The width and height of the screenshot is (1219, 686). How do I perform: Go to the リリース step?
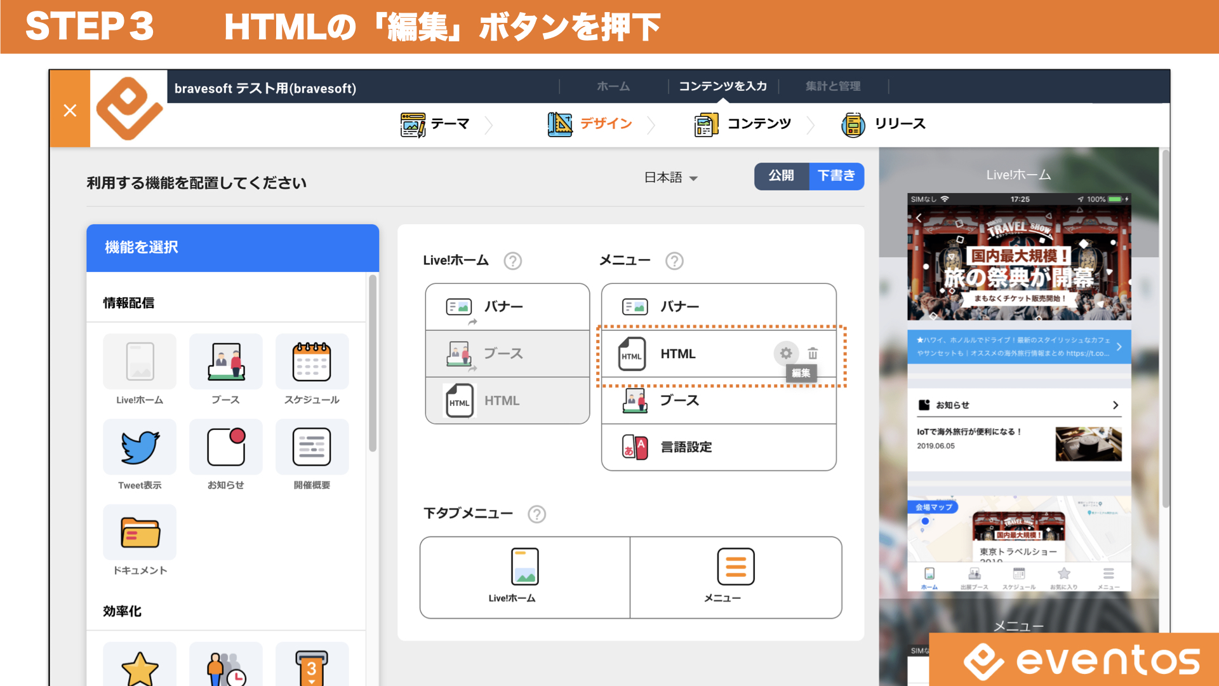click(x=884, y=124)
